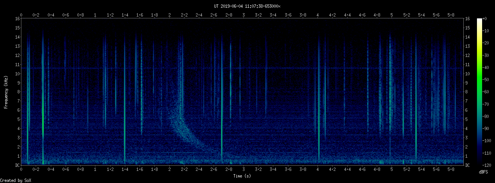Click the "DC" label on the left frequency axis
This screenshot has width=495, height=183.
[x=17, y=165]
